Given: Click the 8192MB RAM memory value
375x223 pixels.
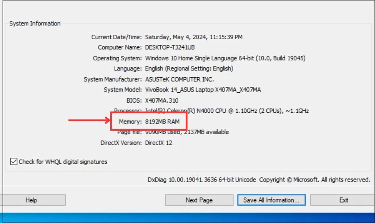Looking at the screenshot, I should click(x=162, y=121).
